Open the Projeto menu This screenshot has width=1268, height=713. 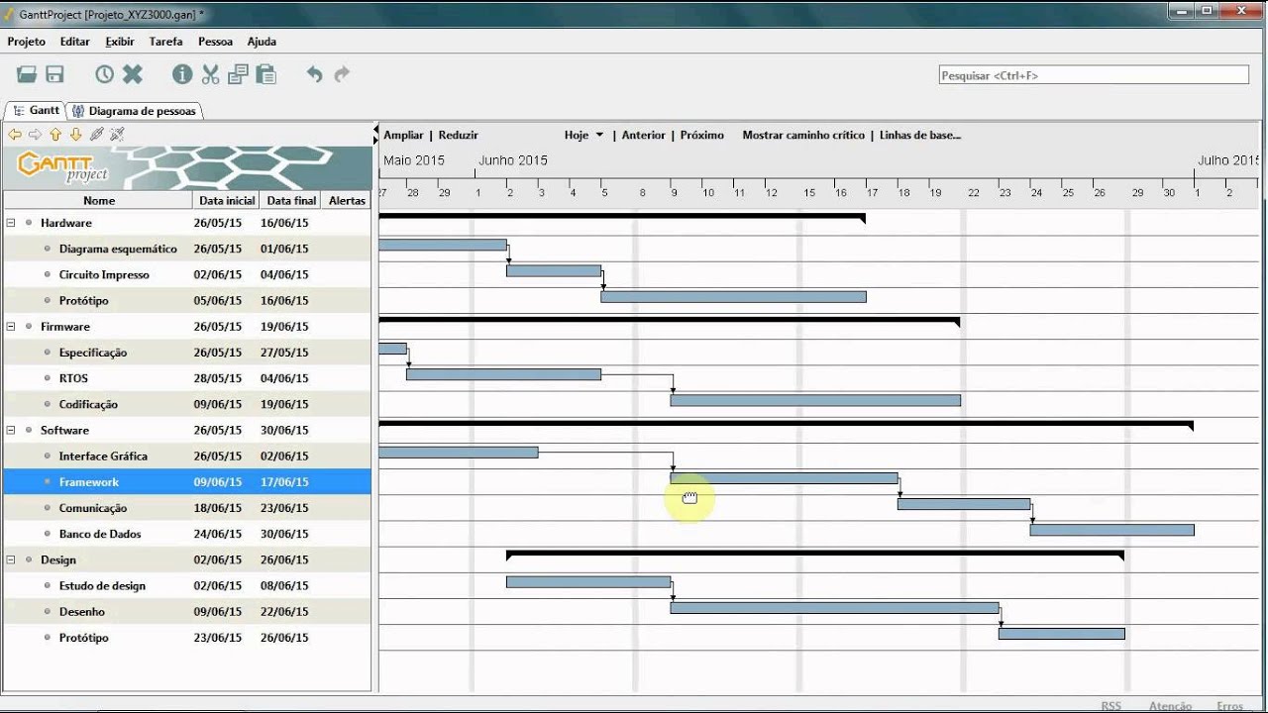tap(27, 42)
